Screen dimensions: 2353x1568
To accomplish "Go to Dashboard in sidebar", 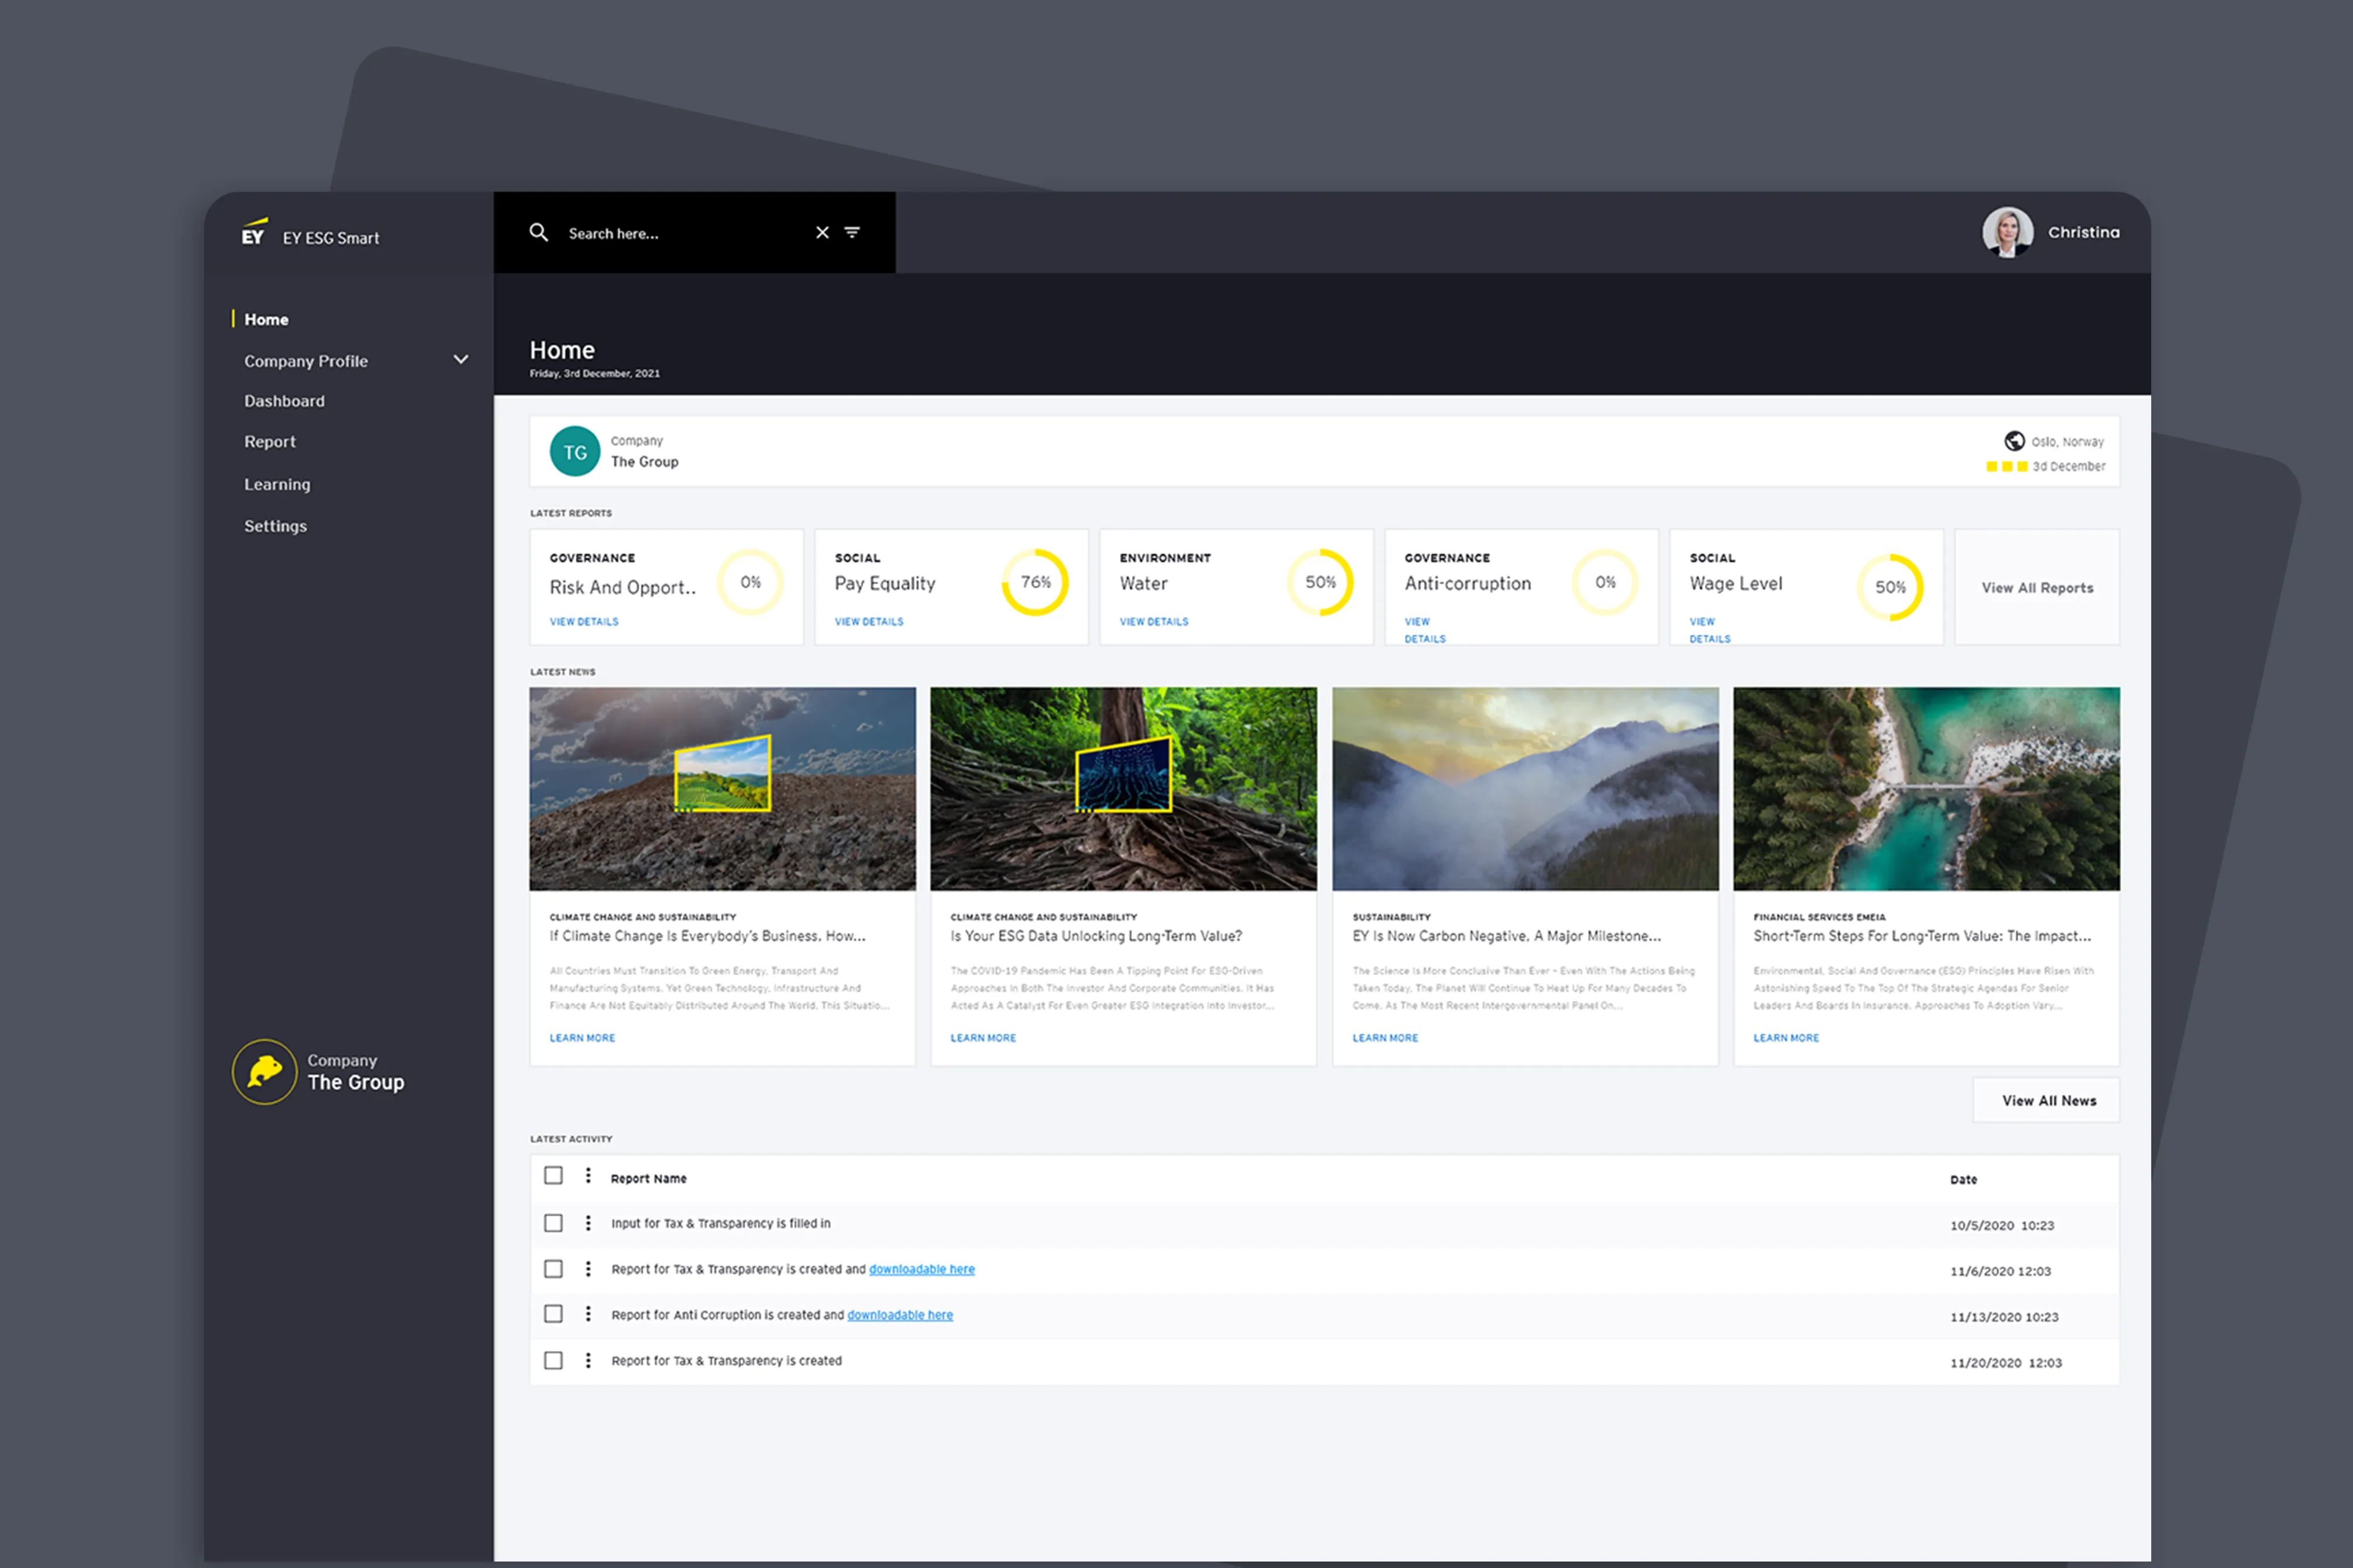I will [x=284, y=401].
